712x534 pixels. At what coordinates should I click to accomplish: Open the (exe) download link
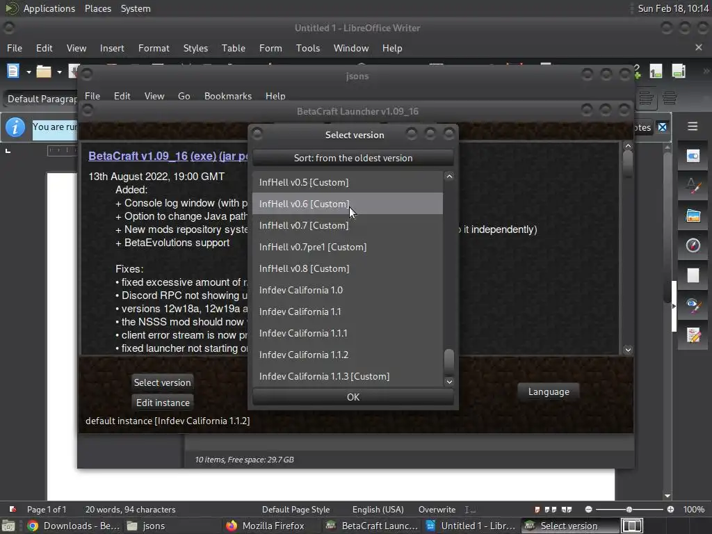tap(203, 156)
